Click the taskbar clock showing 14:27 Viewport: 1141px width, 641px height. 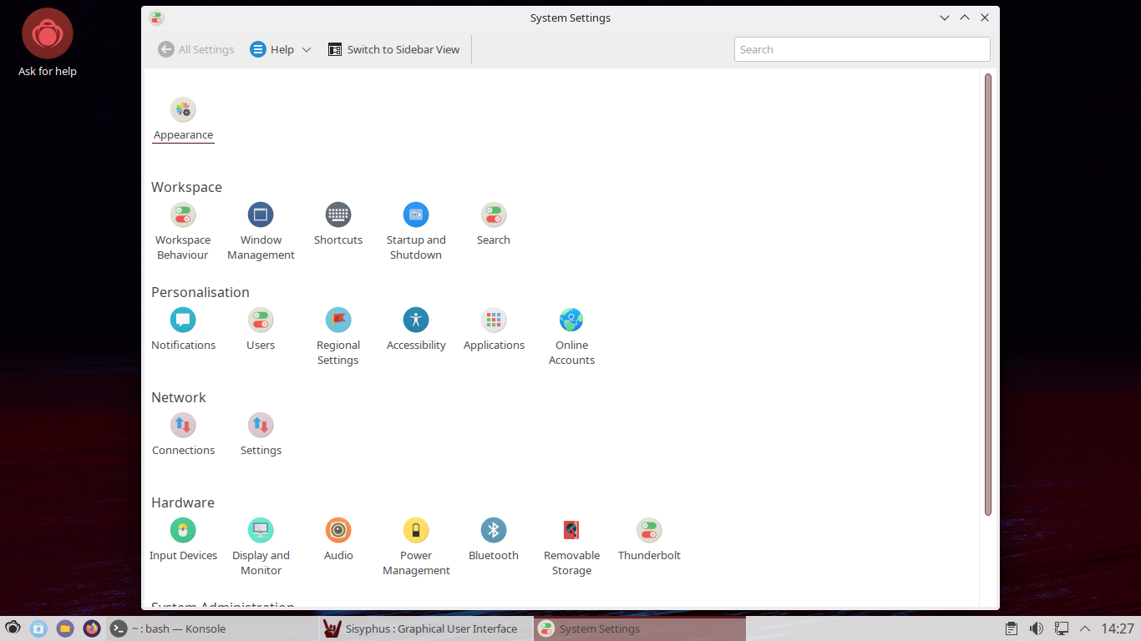(1118, 628)
